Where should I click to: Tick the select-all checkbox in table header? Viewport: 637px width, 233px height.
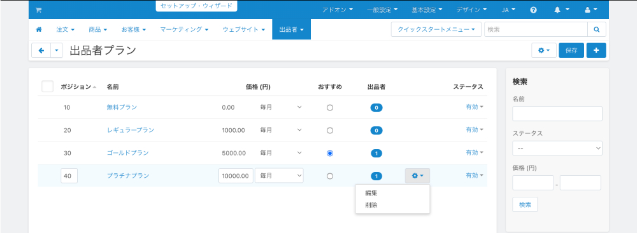click(x=48, y=86)
